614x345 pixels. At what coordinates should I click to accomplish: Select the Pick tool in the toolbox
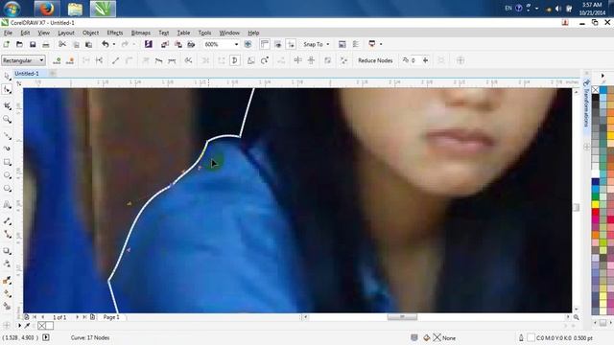point(7,76)
